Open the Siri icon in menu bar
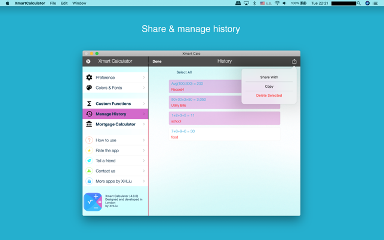The image size is (384, 240). (367, 3)
